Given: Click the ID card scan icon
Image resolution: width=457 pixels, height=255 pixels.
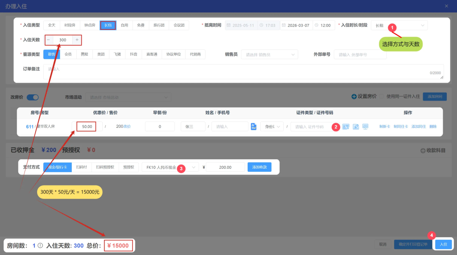Looking at the screenshot, I should (346, 127).
